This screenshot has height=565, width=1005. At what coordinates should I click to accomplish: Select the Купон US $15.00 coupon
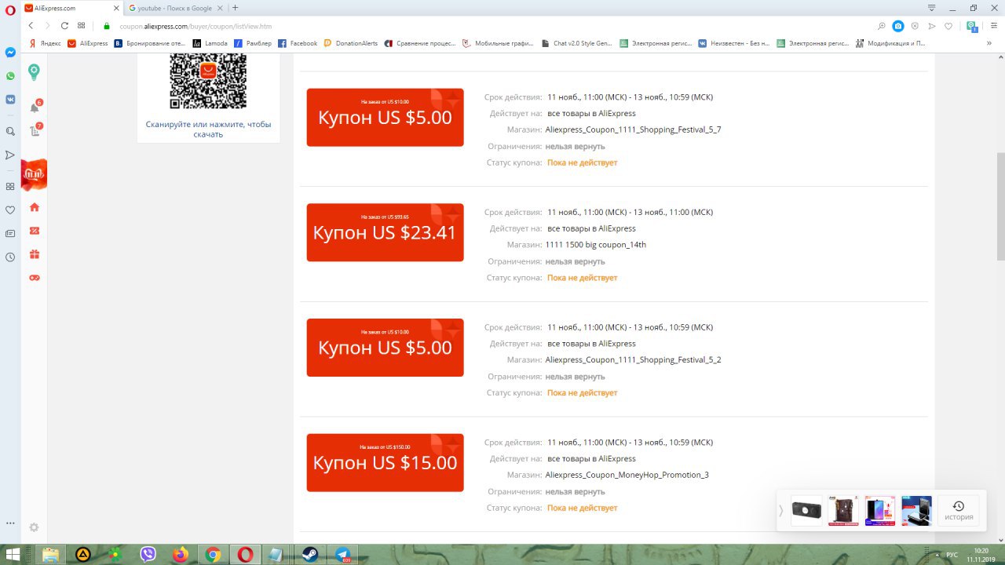(x=385, y=462)
